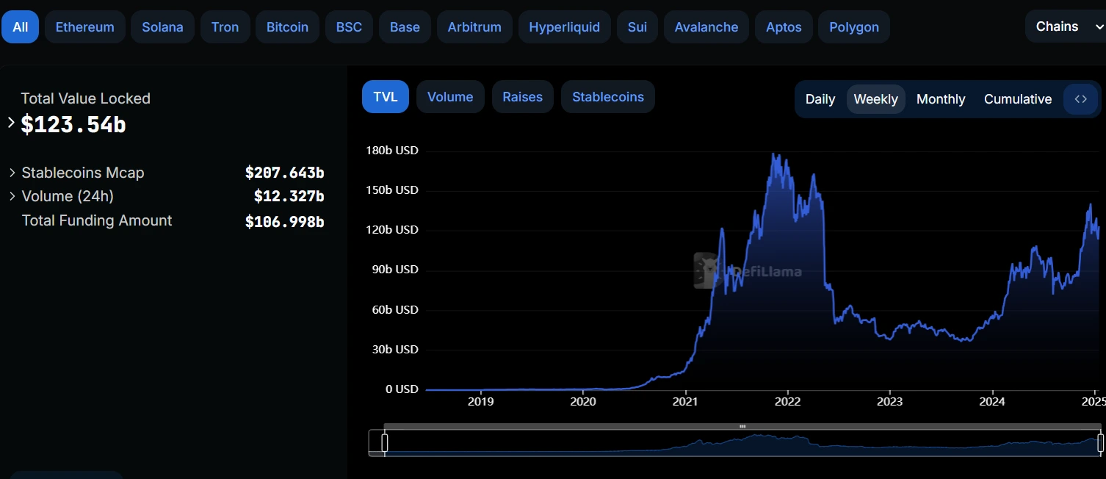Choose the Hyperliquid chain
This screenshot has height=479, width=1106.
[x=565, y=27]
